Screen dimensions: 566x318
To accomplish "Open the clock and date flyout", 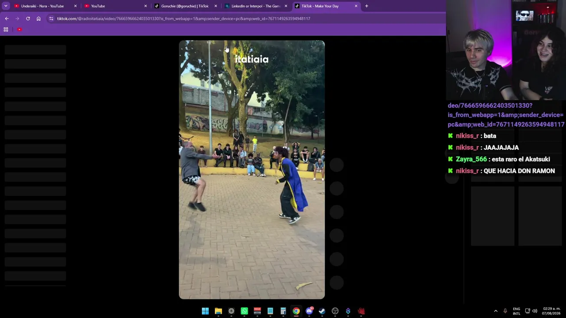I will [x=551, y=311].
